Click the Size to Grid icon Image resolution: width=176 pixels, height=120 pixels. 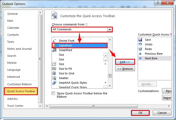tap(54, 73)
